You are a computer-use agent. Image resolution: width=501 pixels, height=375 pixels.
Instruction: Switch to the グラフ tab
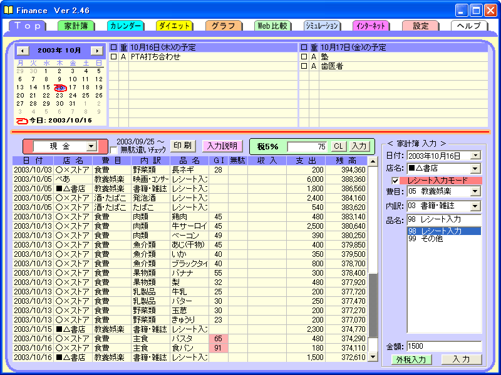click(x=224, y=26)
